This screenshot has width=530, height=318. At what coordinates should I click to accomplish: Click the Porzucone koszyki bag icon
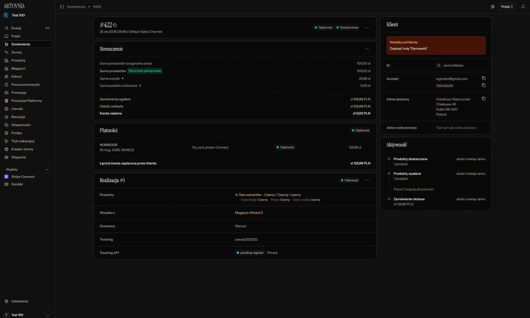6,85
